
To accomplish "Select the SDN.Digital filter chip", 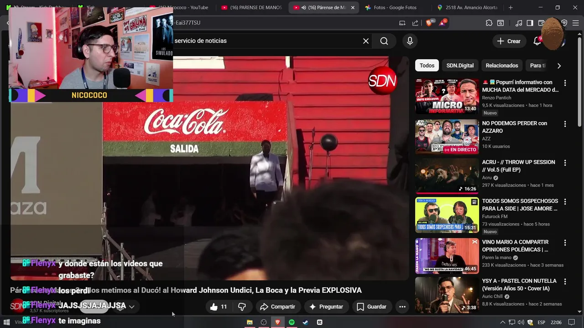I will pyautogui.click(x=460, y=66).
